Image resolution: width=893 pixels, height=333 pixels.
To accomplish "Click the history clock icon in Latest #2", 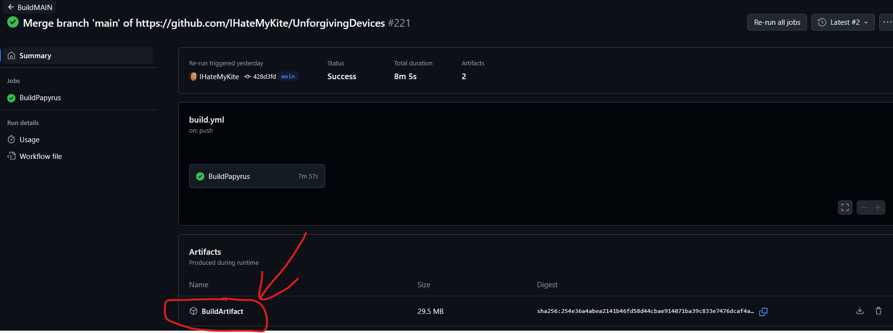I will pyautogui.click(x=822, y=22).
